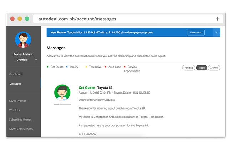Click the Auto Loan legend label
The width and height of the screenshot is (232, 153).
(115, 67)
